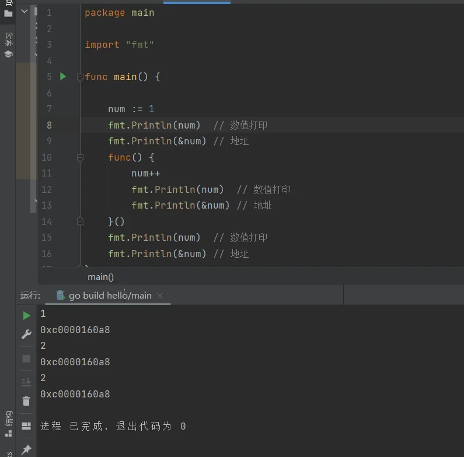Click fmt.Println(&num) on line 9

tap(157, 141)
